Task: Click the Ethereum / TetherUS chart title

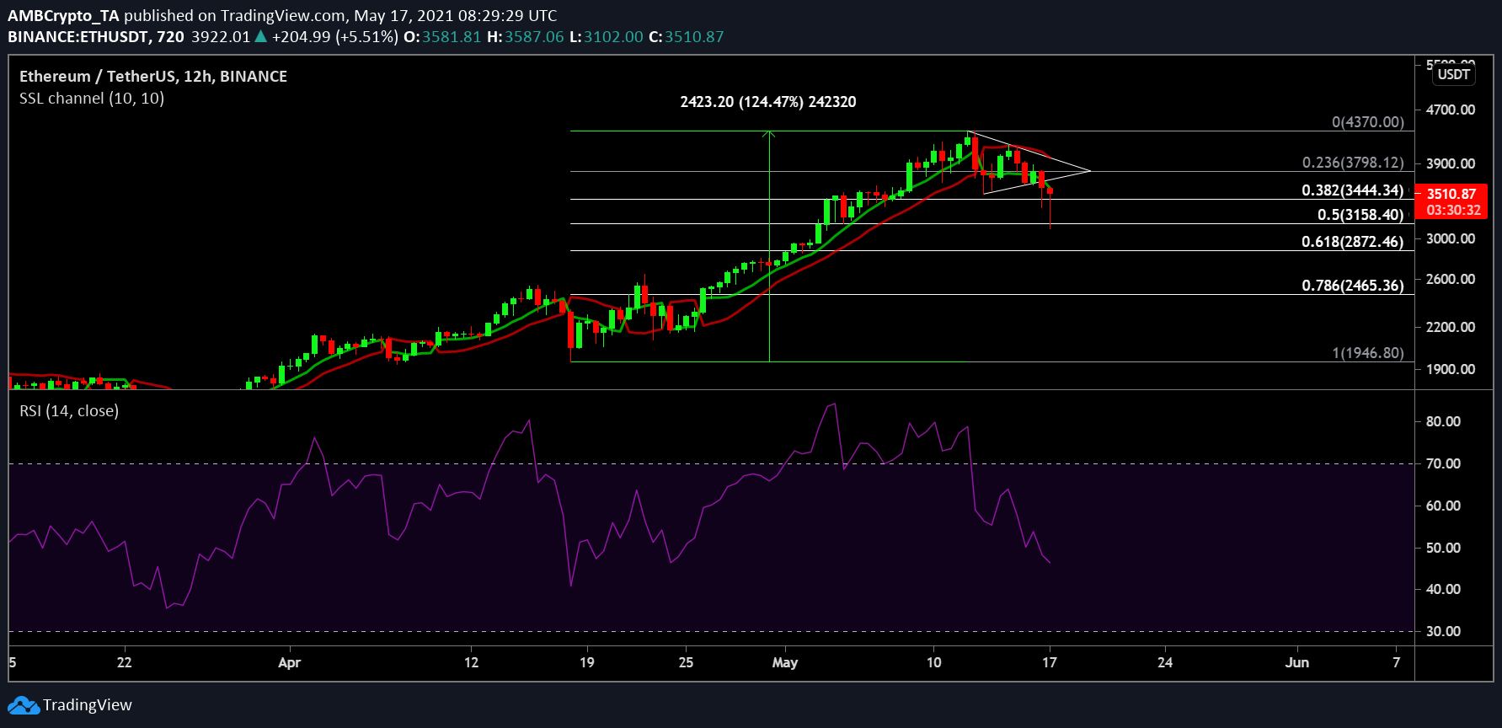Action: 153,76
